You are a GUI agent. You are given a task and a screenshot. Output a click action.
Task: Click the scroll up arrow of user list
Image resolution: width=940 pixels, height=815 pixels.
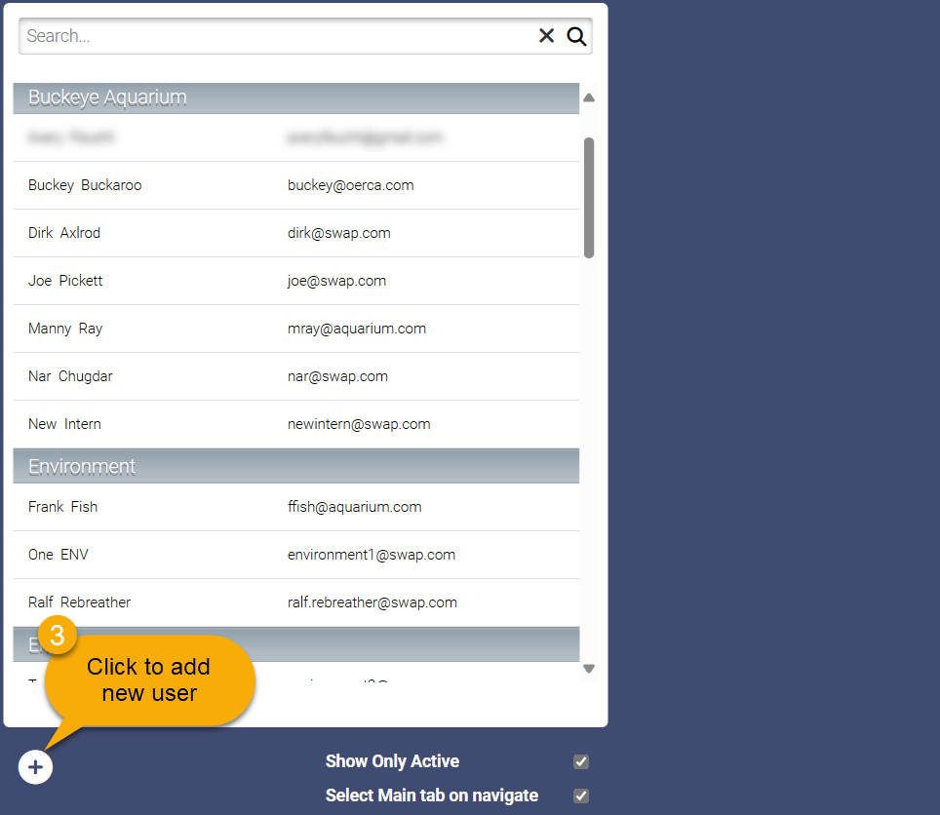(589, 97)
